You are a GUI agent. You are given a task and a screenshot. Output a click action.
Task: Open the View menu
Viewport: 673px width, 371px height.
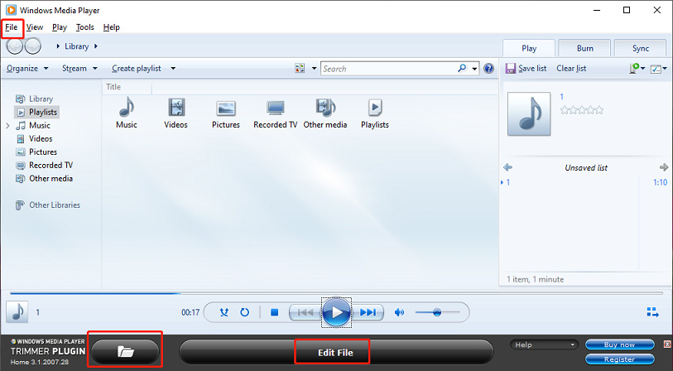pyautogui.click(x=34, y=27)
